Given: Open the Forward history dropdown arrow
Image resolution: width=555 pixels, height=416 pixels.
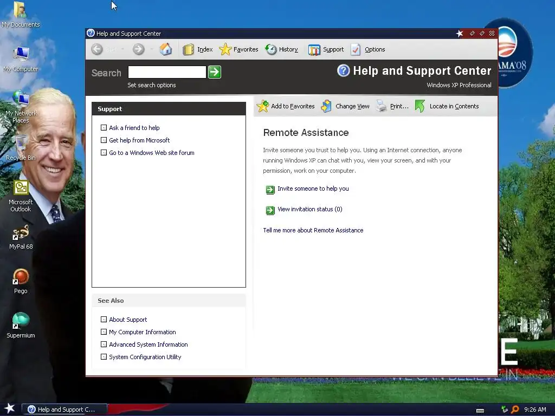Looking at the screenshot, I should coord(152,49).
